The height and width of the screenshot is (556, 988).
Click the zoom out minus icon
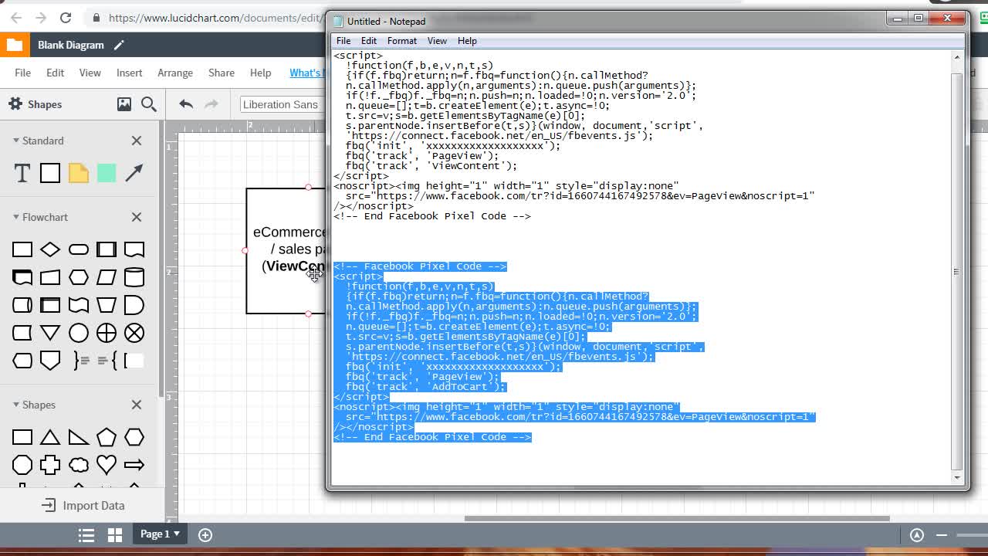[x=942, y=534]
